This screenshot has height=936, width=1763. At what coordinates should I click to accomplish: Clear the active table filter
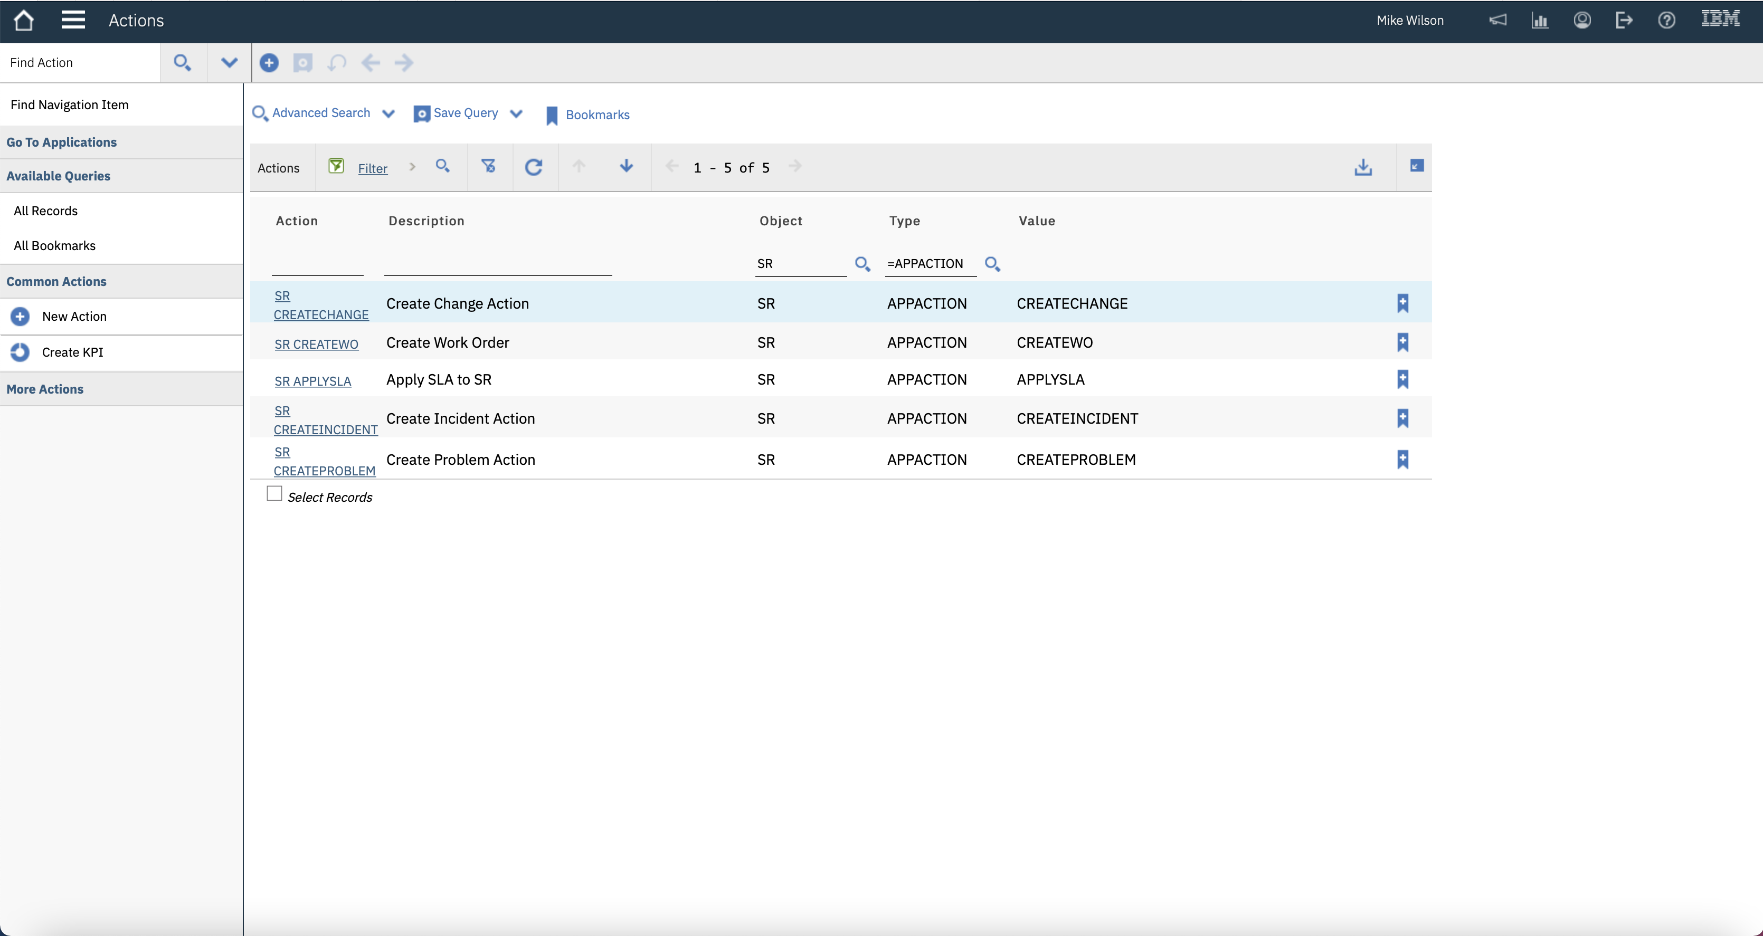(x=489, y=167)
